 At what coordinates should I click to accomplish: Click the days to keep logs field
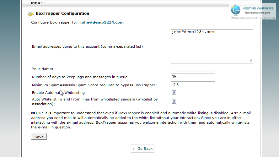click(193, 77)
